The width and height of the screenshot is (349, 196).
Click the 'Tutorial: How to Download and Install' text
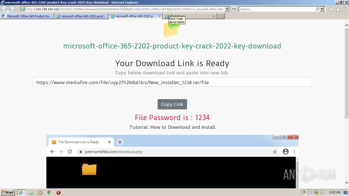(172, 127)
